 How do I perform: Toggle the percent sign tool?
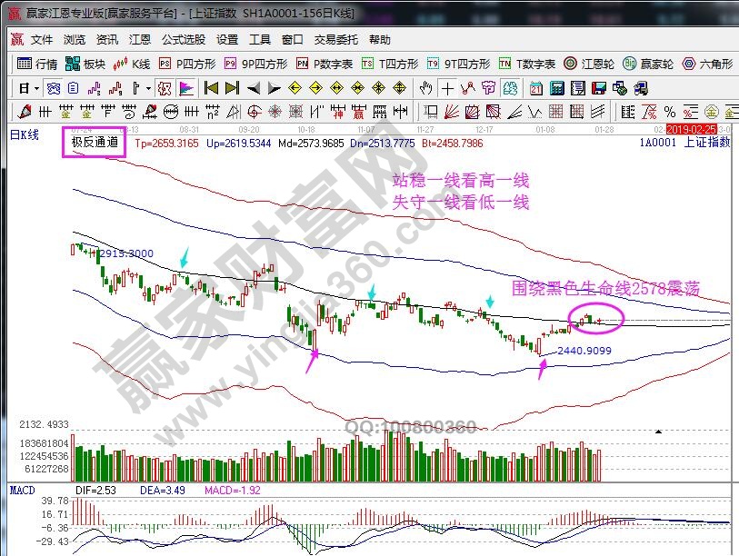[x=670, y=111]
